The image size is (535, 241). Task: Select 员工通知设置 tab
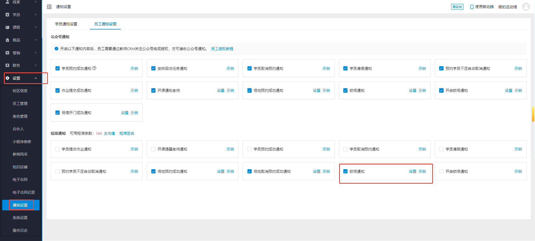(x=105, y=24)
